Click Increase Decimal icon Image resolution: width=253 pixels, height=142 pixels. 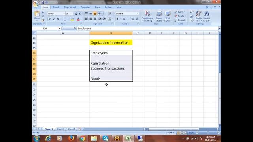133,19
